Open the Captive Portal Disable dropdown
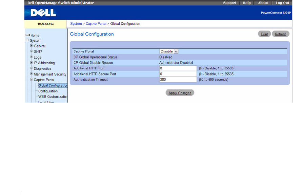Viewport: 305px width, 195px height. [169, 51]
